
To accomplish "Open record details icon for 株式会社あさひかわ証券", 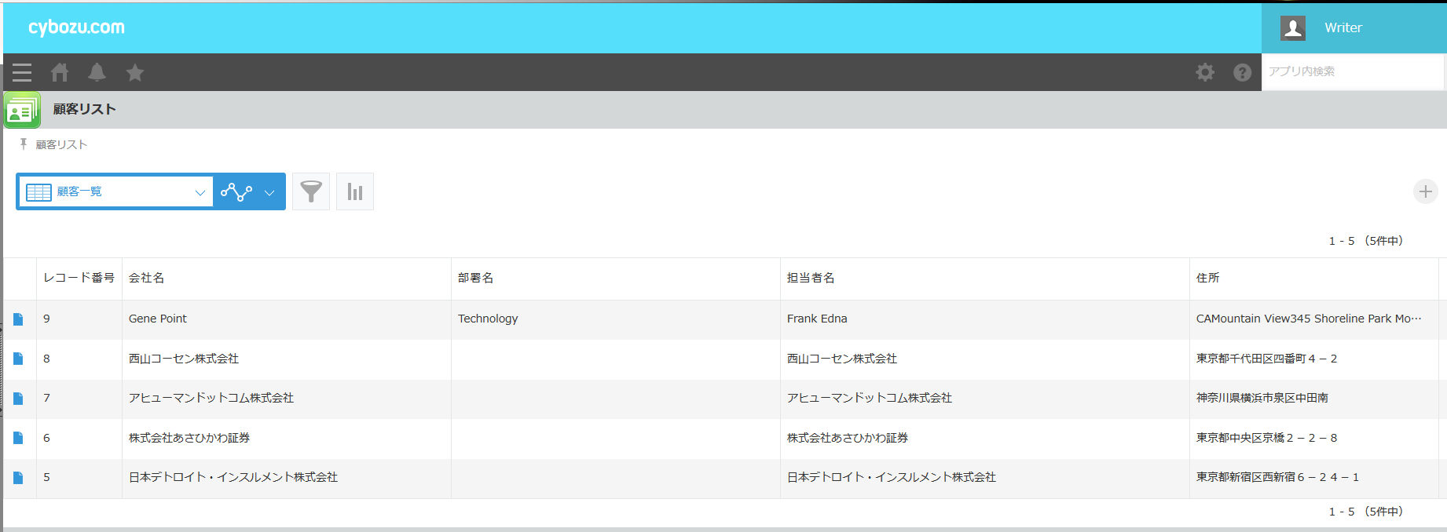I will click(18, 439).
